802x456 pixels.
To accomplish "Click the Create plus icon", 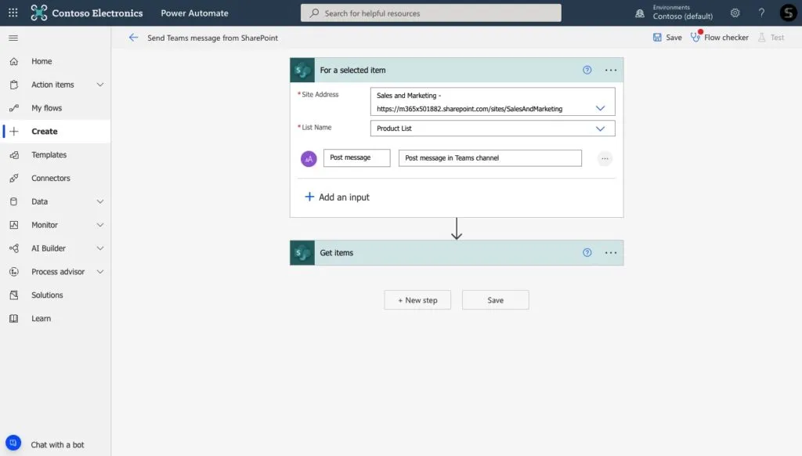I will tap(14, 132).
